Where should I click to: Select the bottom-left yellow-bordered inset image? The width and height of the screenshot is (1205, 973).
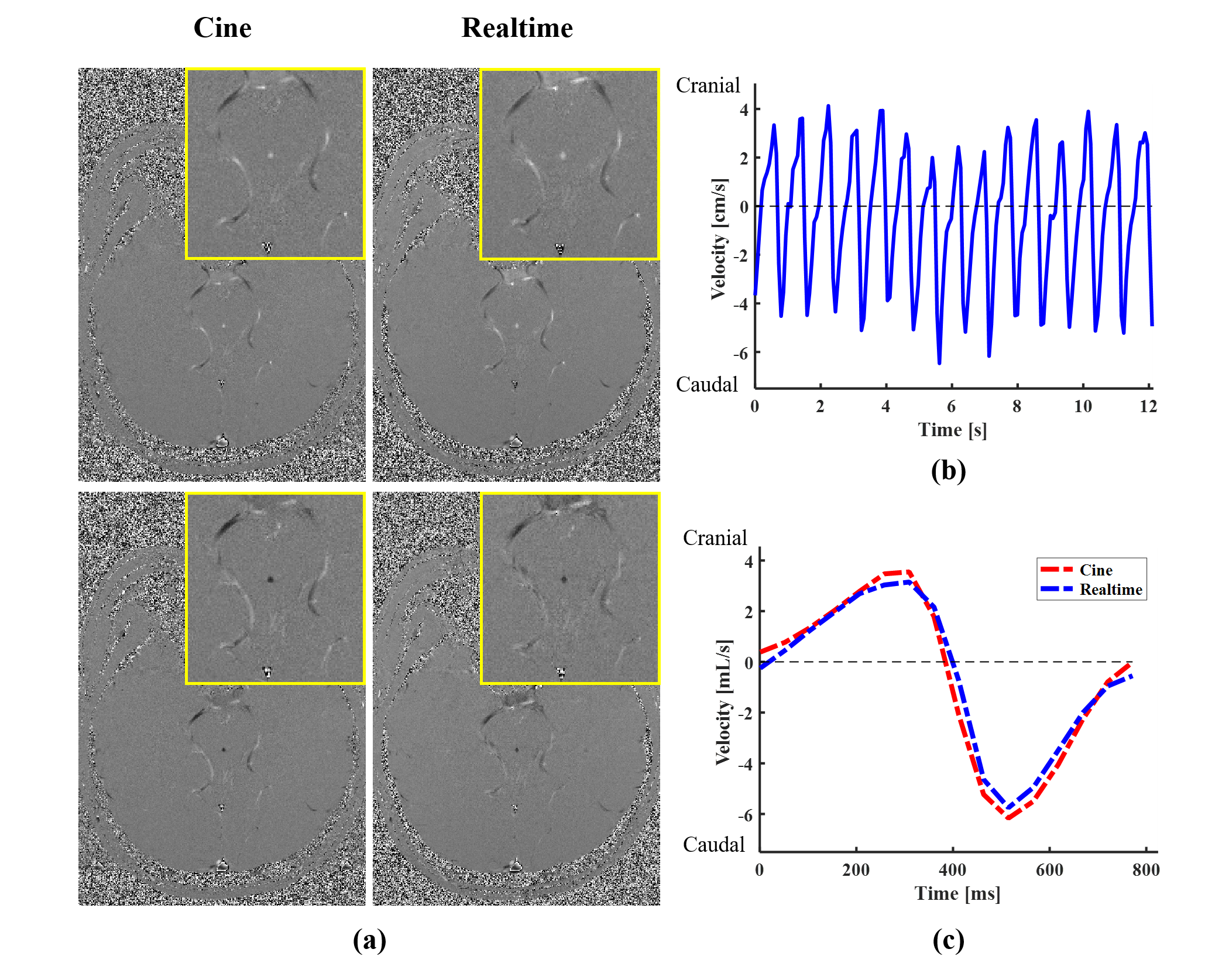[275, 588]
